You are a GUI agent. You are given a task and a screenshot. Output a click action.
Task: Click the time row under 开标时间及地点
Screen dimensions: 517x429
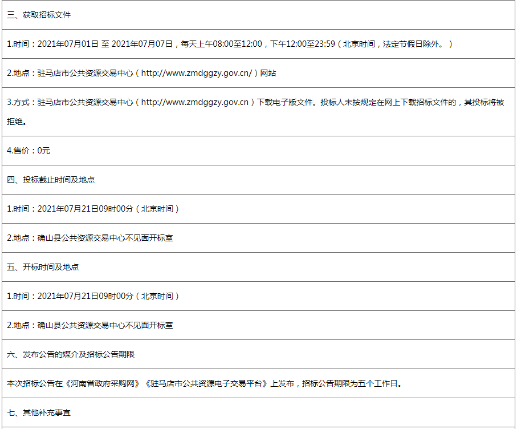click(x=93, y=296)
